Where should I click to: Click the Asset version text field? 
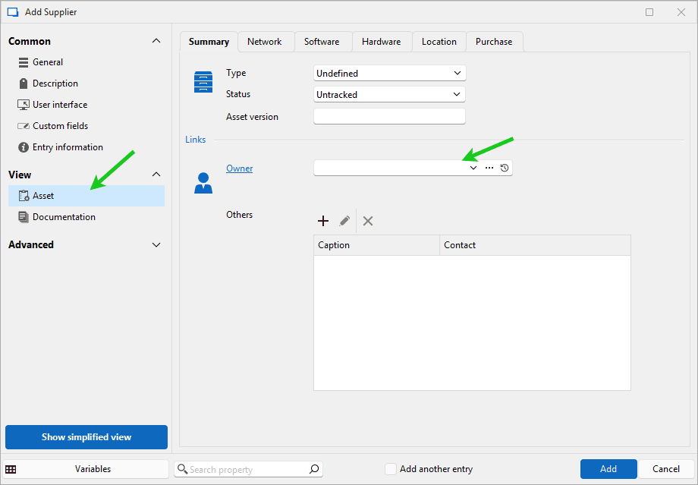[x=389, y=117]
